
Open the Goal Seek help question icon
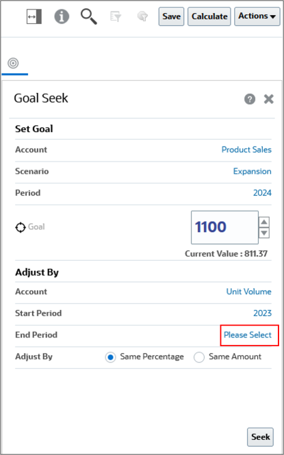(x=250, y=99)
